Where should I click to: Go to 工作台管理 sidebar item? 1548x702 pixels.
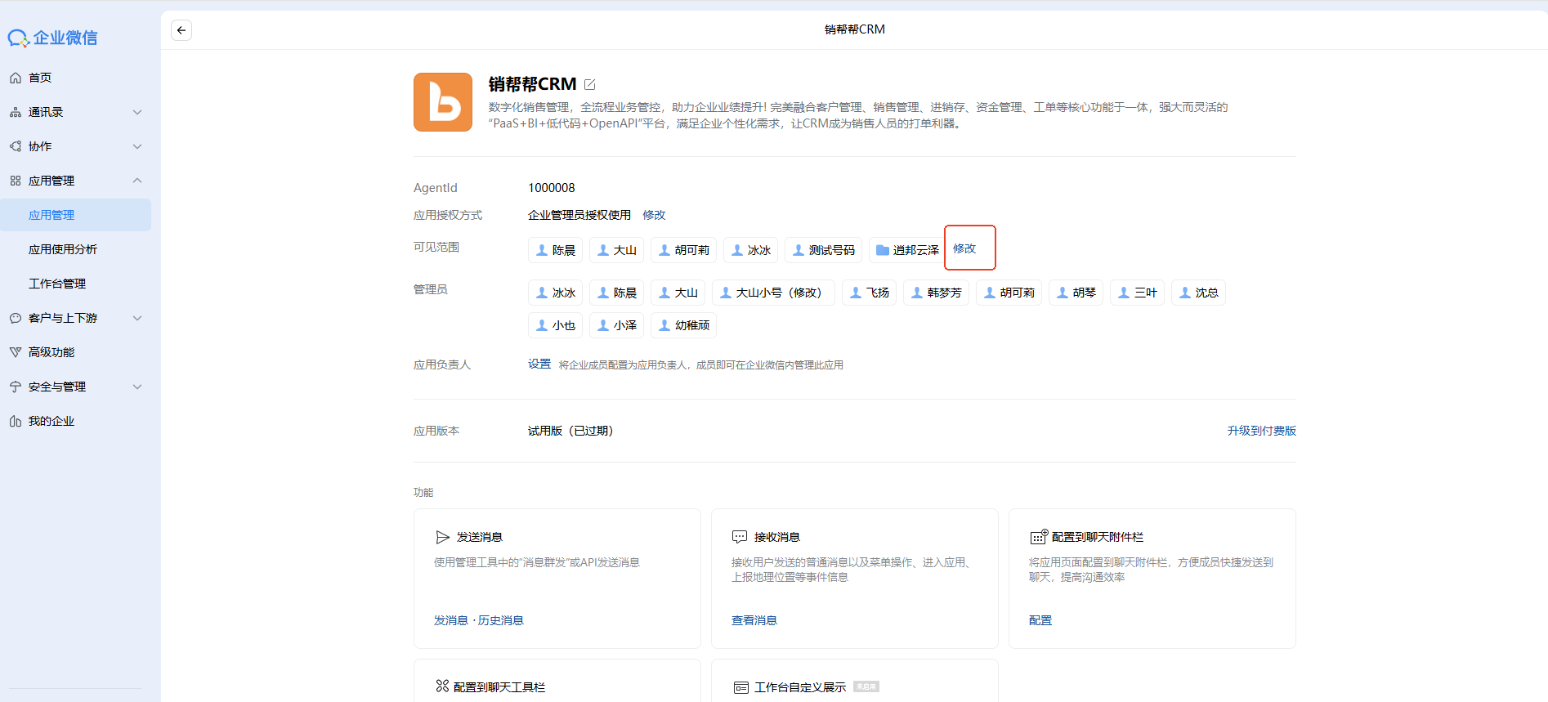(57, 284)
